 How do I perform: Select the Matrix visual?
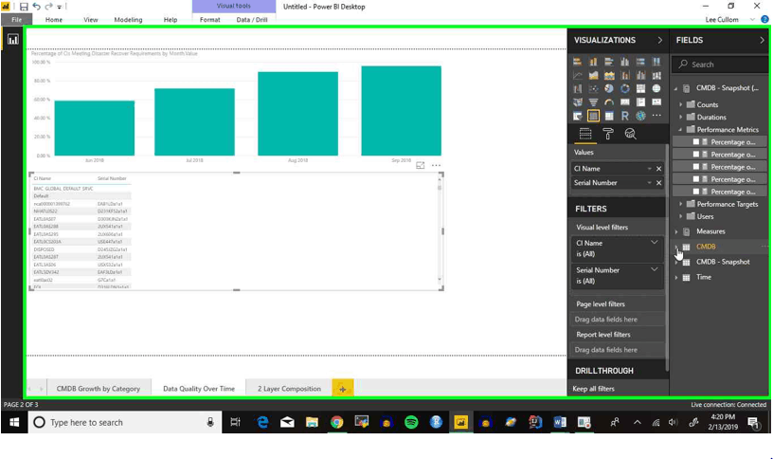coord(609,116)
